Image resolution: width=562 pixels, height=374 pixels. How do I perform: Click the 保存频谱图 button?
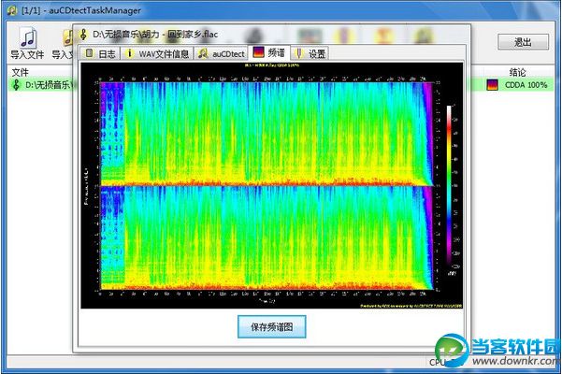pos(271,326)
